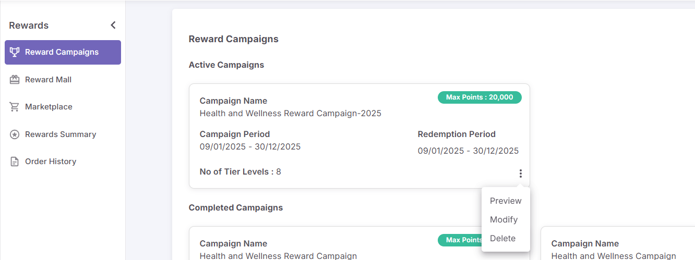Click the Health and Wellness Reward Campaign-2025 name
695x260 pixels.
click(x=290, y=113)
